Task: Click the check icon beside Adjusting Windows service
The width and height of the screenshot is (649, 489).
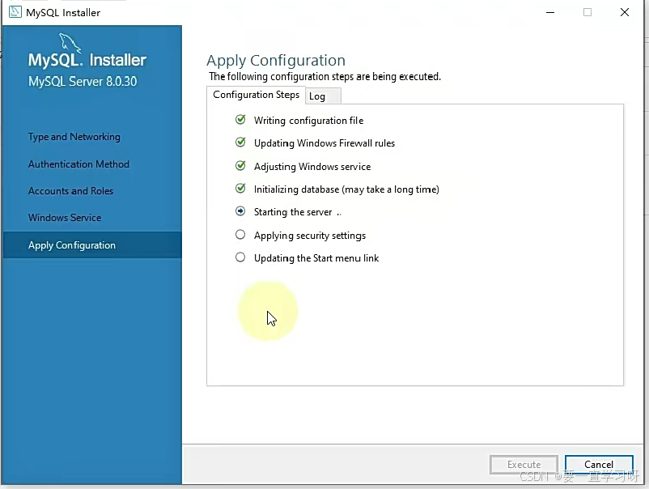Action: [x=240, y=166]
